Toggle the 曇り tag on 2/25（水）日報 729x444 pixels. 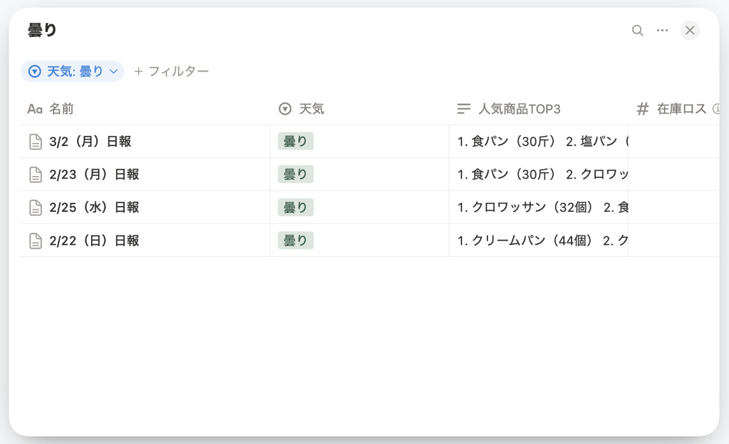[x=296, y=207]
